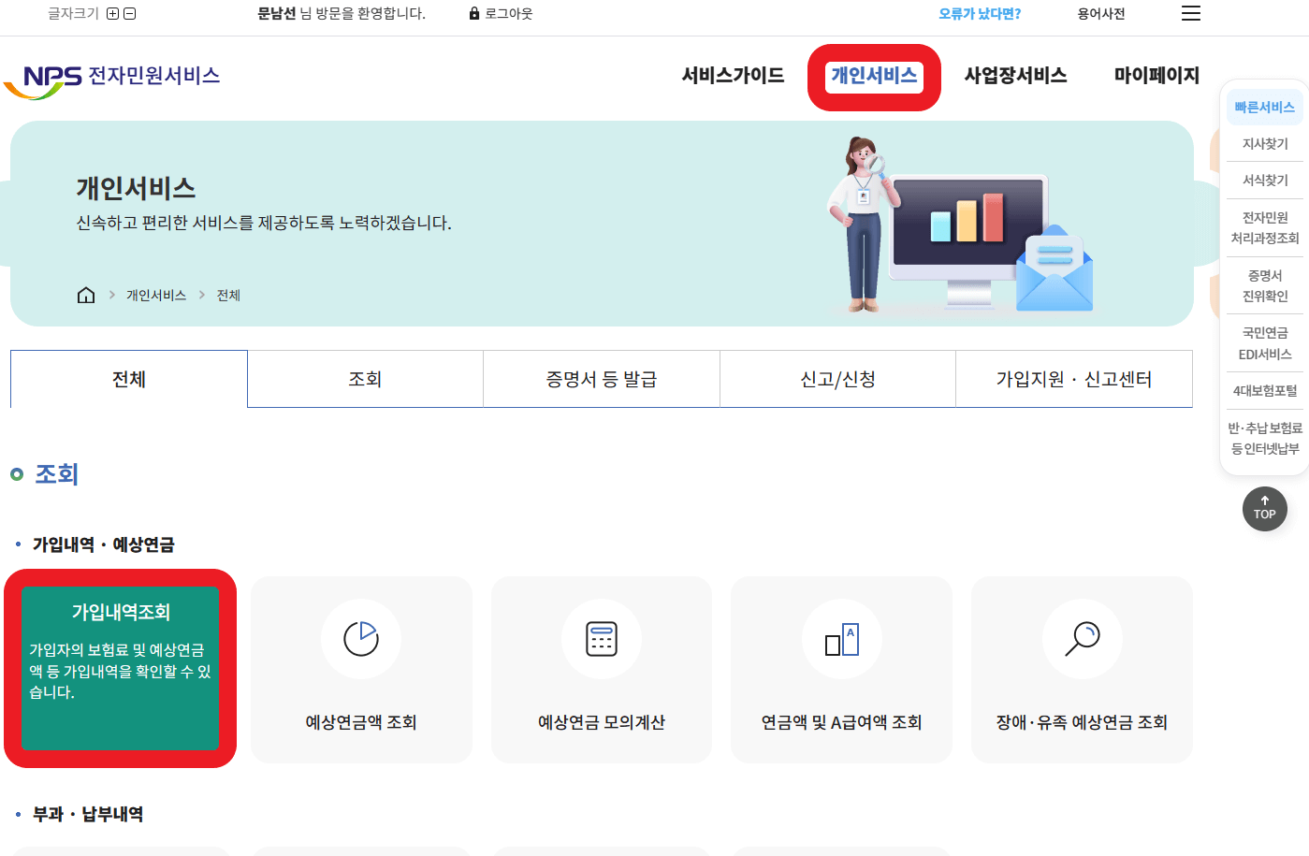Click the home icon in the breadcrumb

(85, 294)
